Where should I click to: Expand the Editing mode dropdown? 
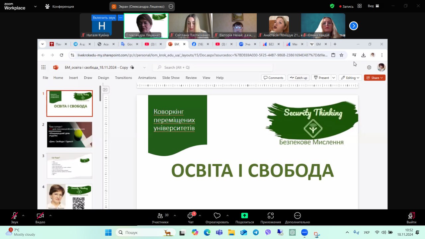click(350, 78)
